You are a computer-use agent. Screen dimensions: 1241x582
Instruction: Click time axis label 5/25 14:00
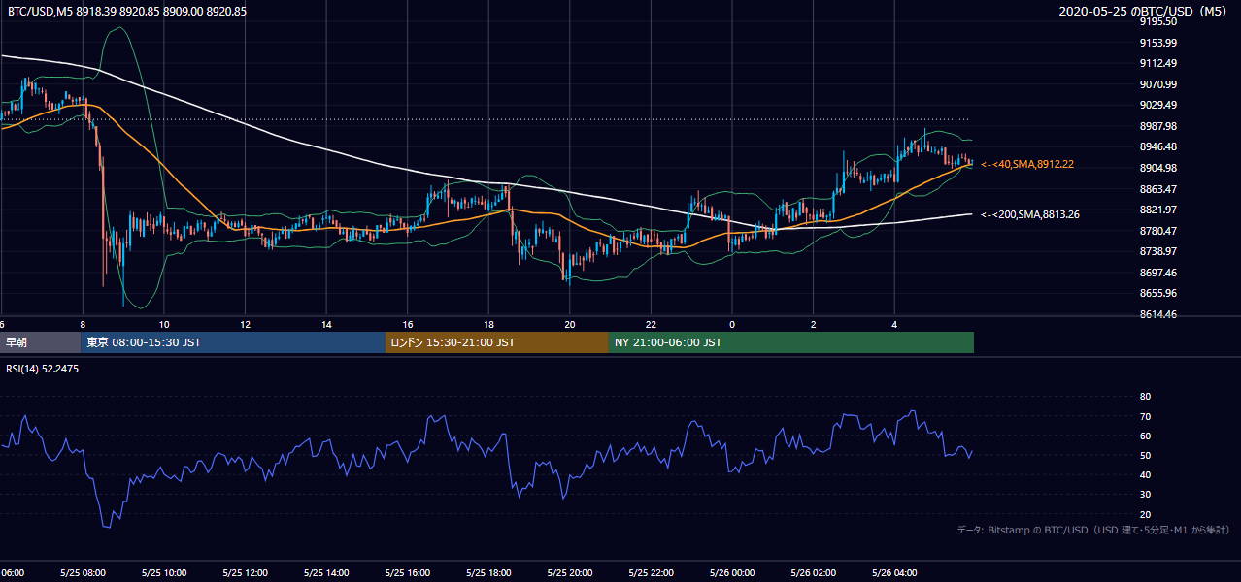click(325, 573)
